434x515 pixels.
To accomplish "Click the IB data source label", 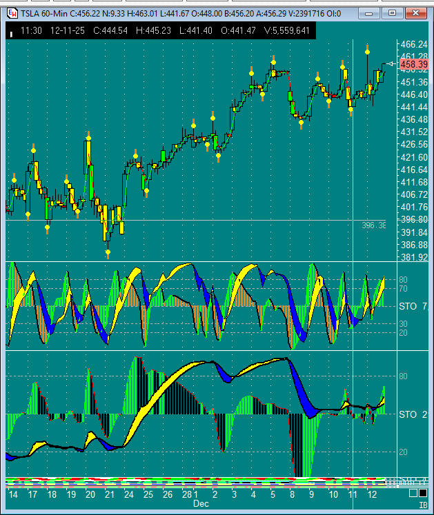I will click(422, 505).
